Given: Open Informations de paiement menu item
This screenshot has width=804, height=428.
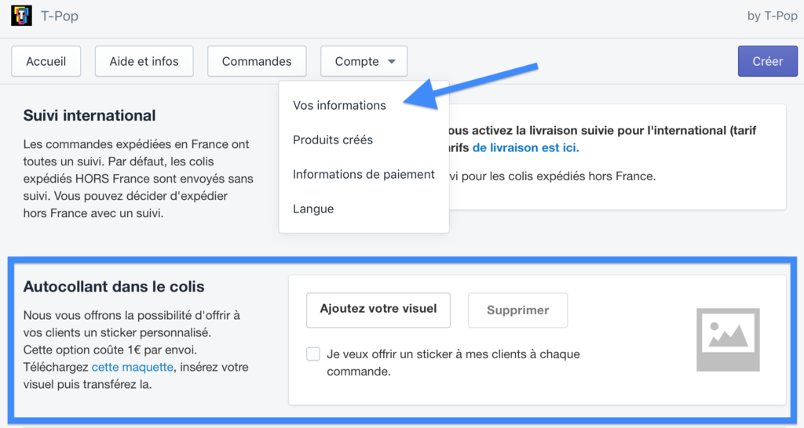Looking at the screenshot, I should click(x=364, y=174).
